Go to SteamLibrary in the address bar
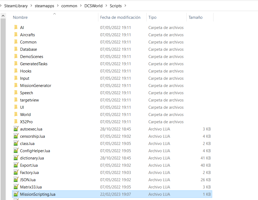The image size is (258, 200). click(16, 6)
